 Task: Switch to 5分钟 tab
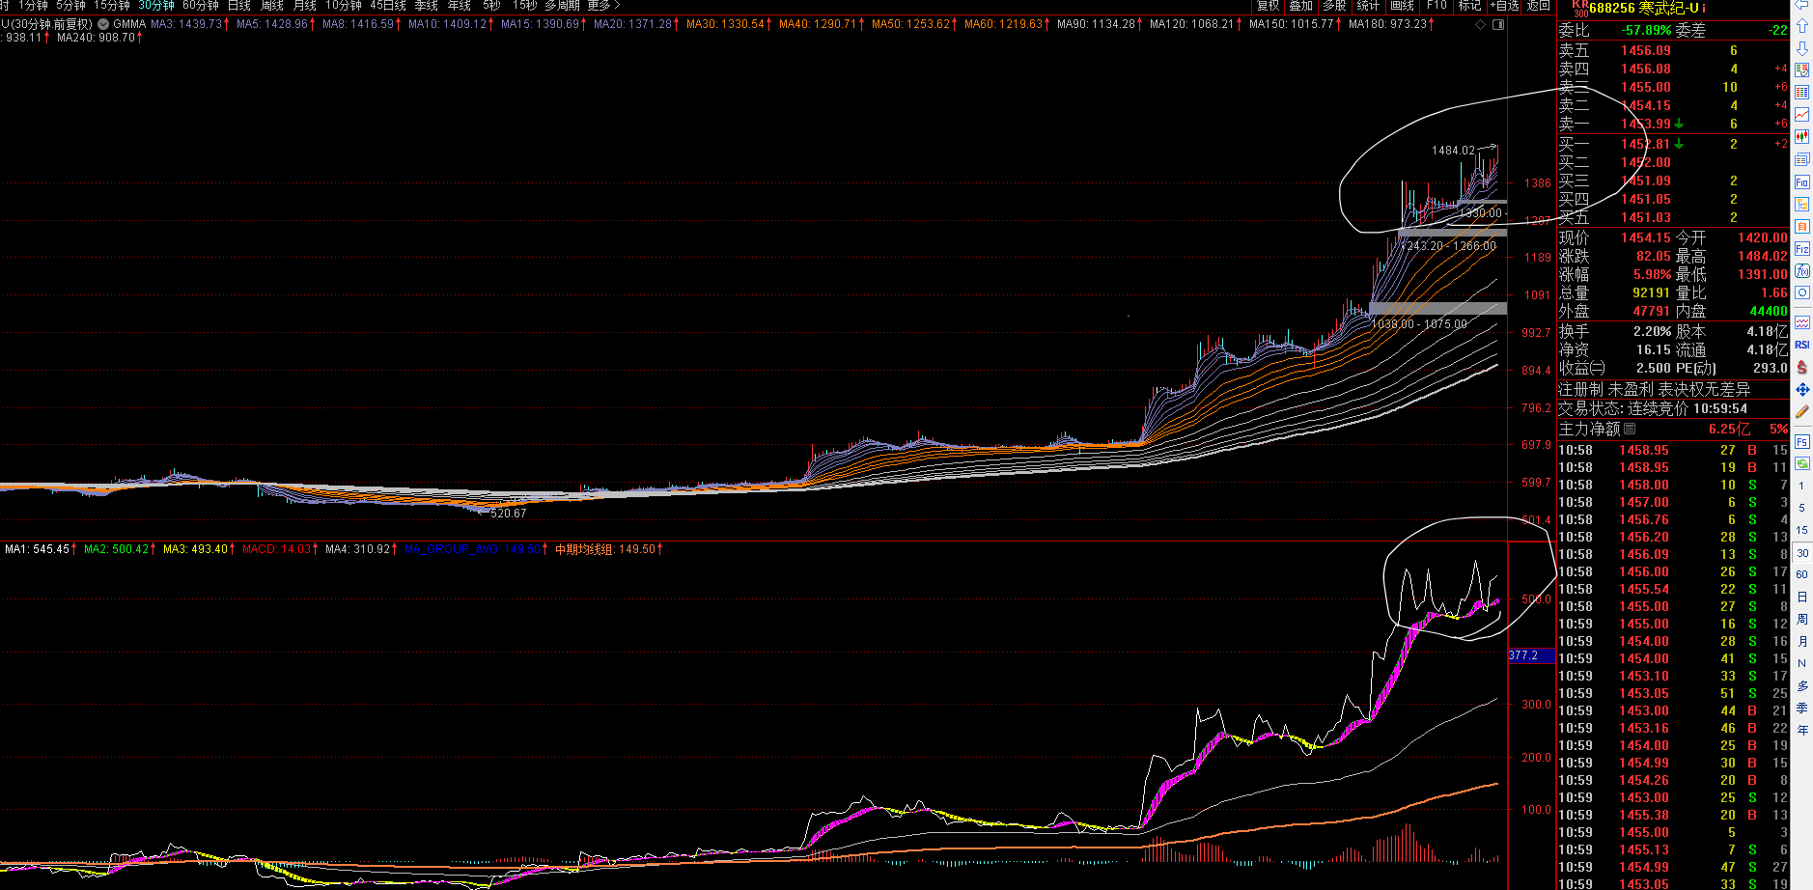click(70, 6)
